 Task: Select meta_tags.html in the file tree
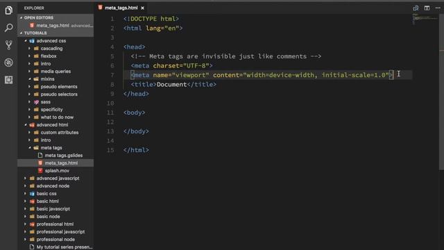[55, 163]
